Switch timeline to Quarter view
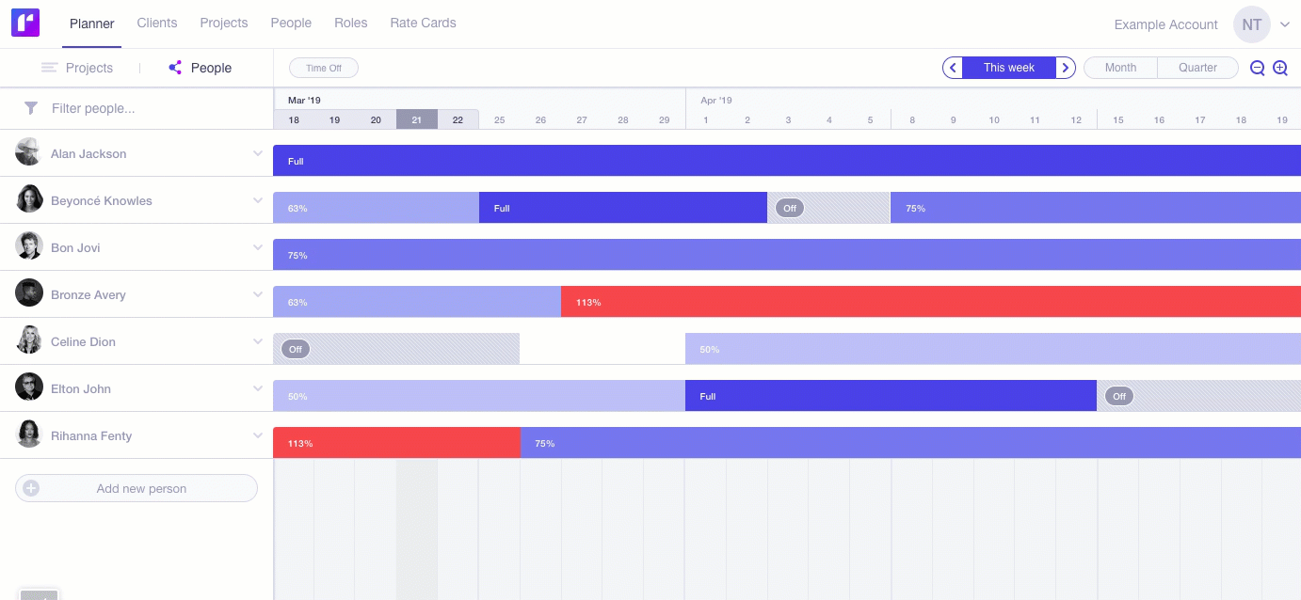 coord(1197,68)
